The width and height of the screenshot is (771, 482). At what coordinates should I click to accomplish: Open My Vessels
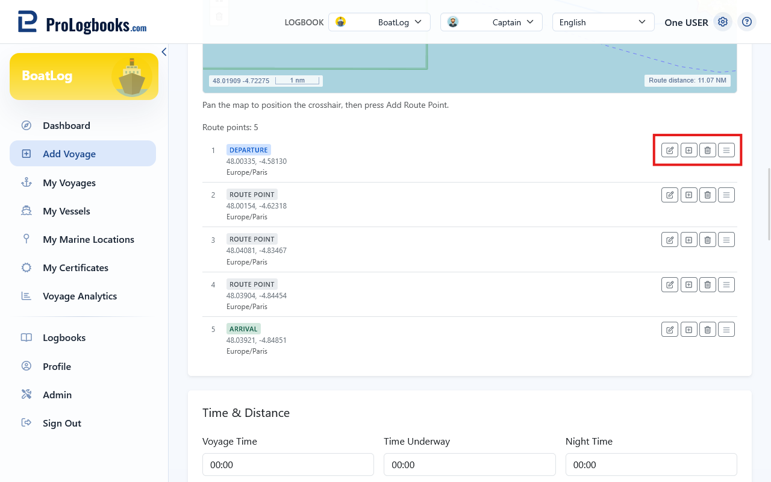[83, 211]
